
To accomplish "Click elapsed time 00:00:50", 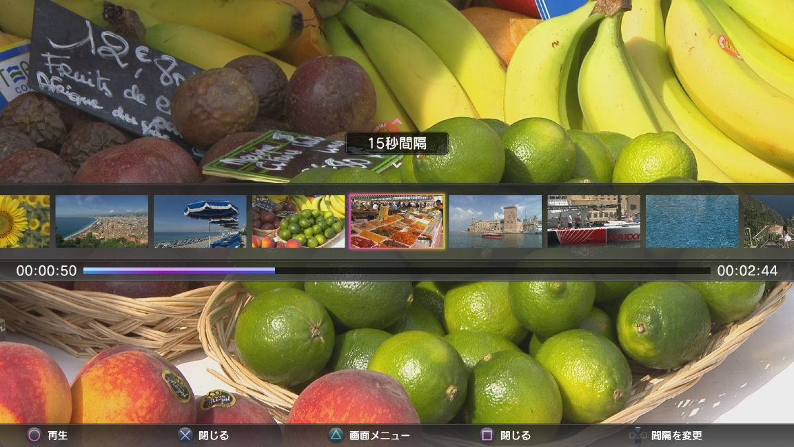I will 47,270.
